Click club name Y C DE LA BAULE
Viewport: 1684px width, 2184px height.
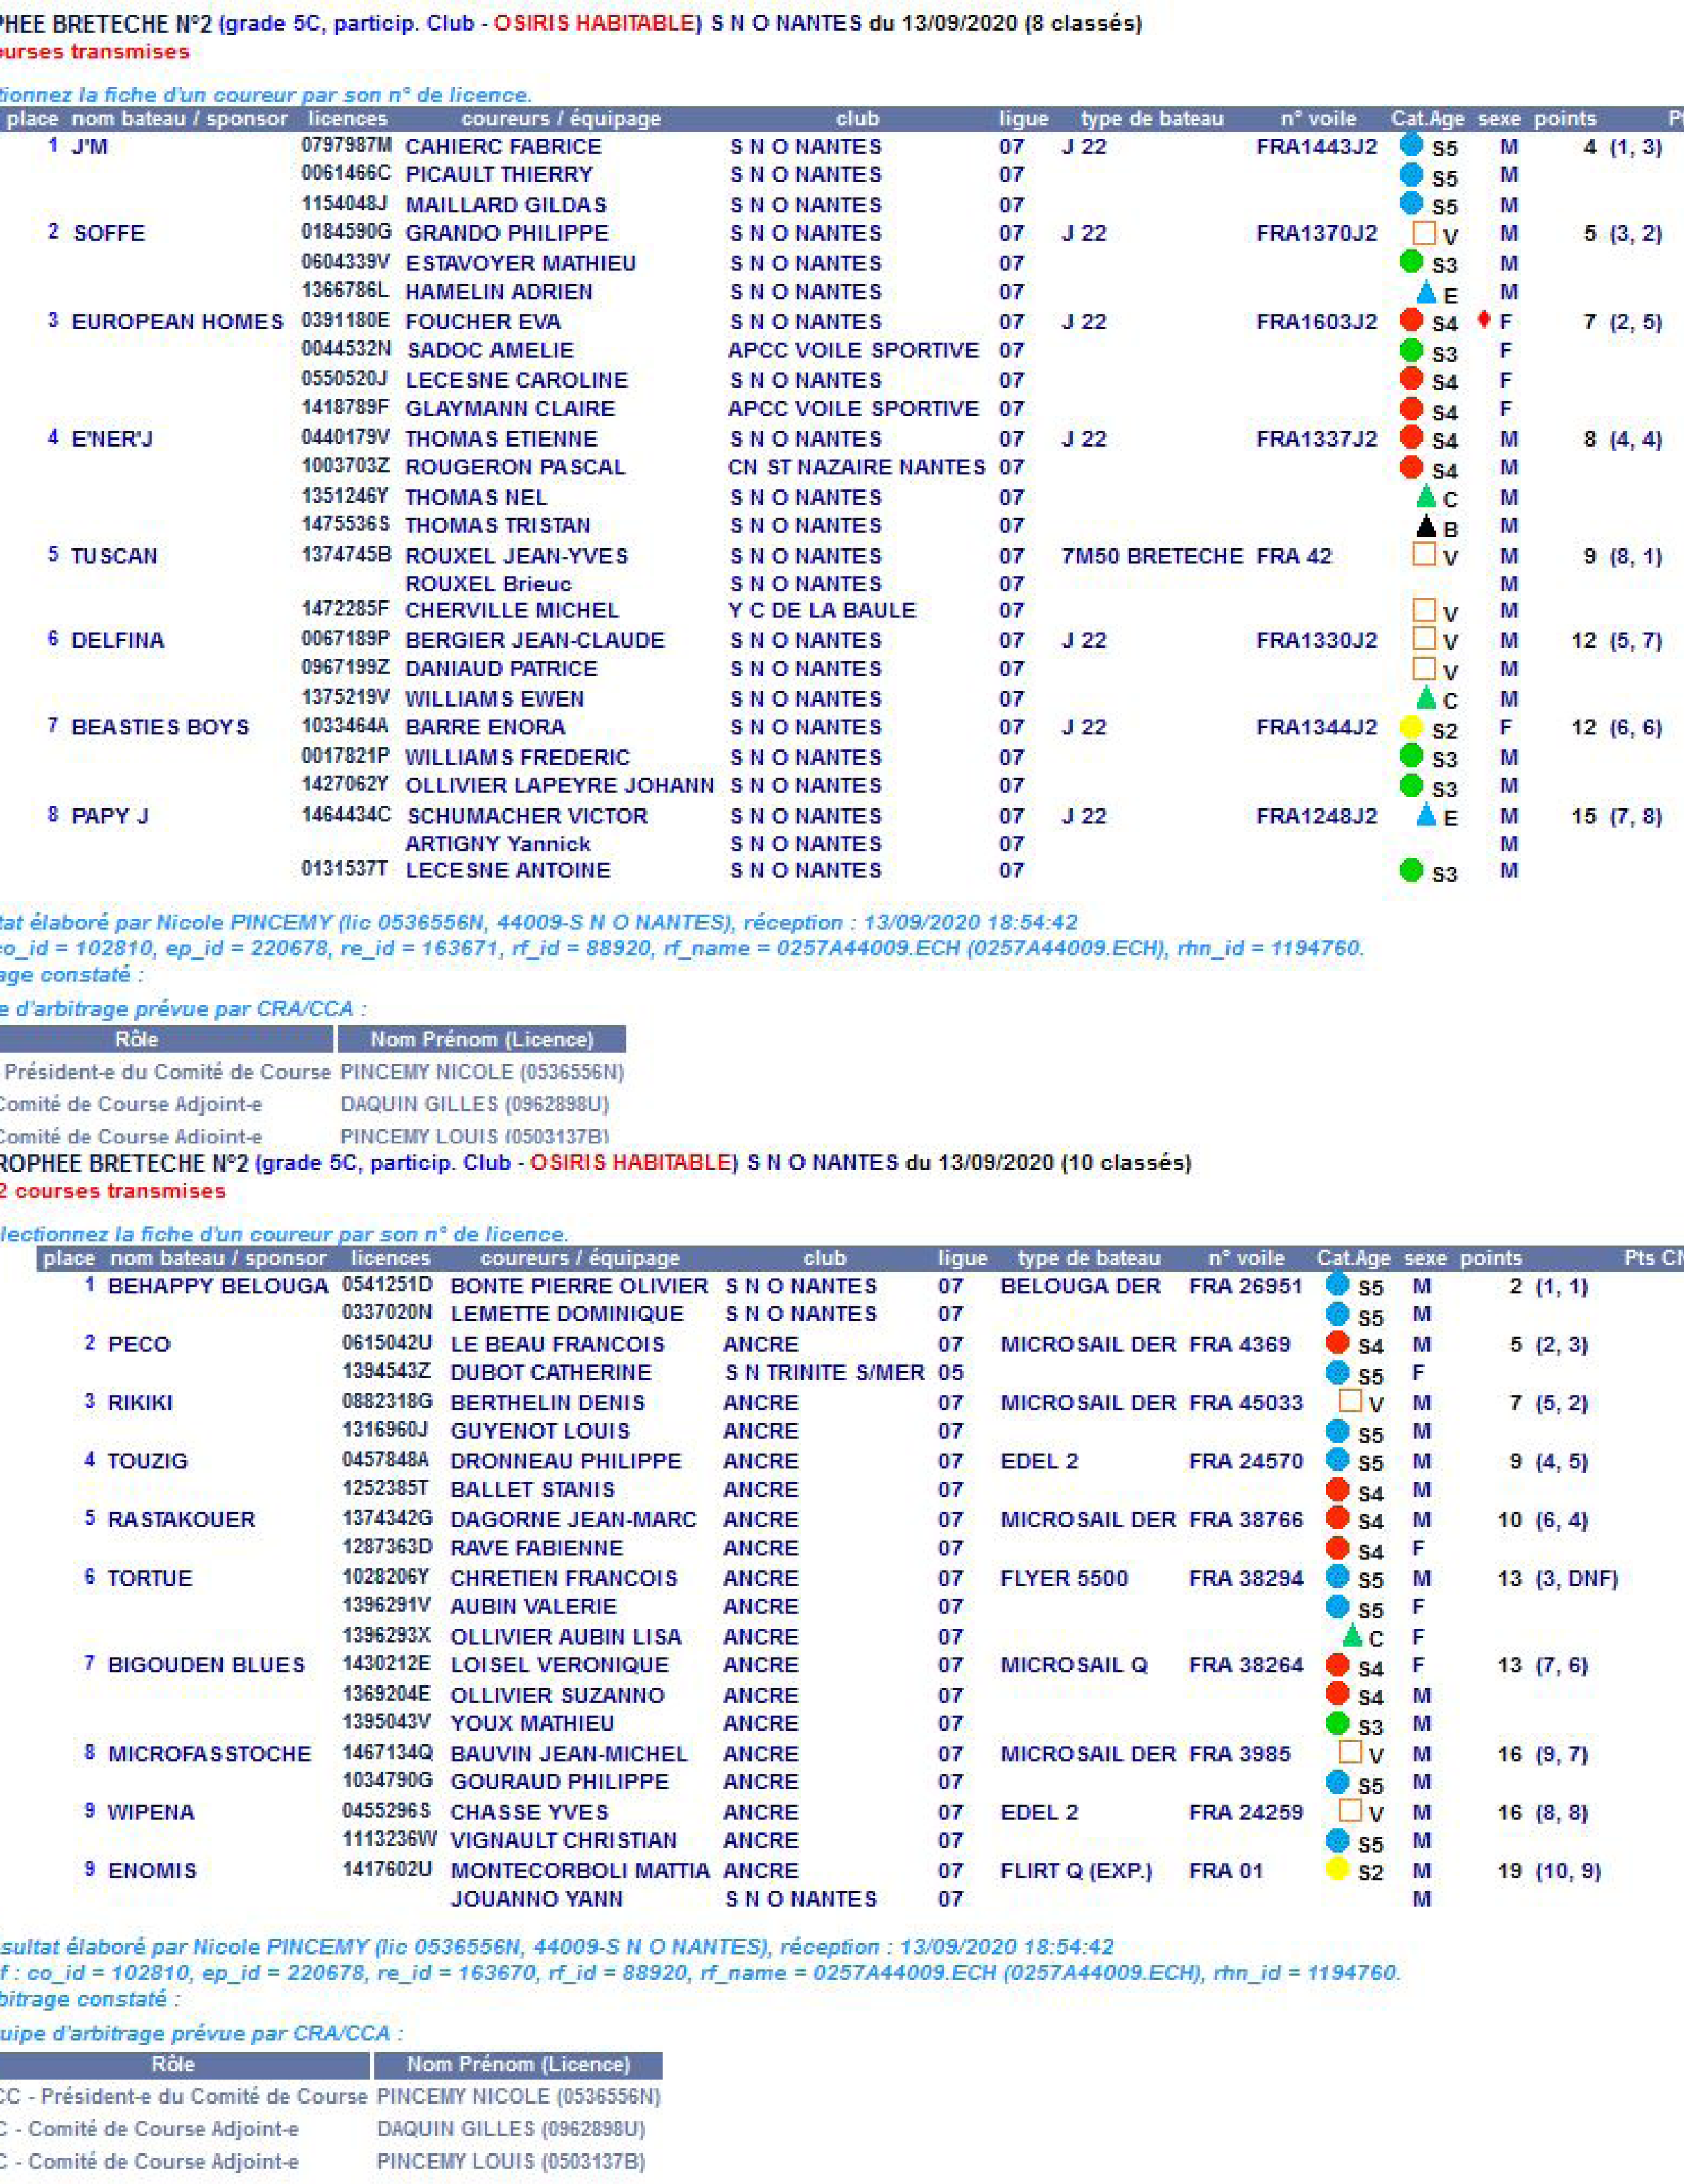point(822,610)
